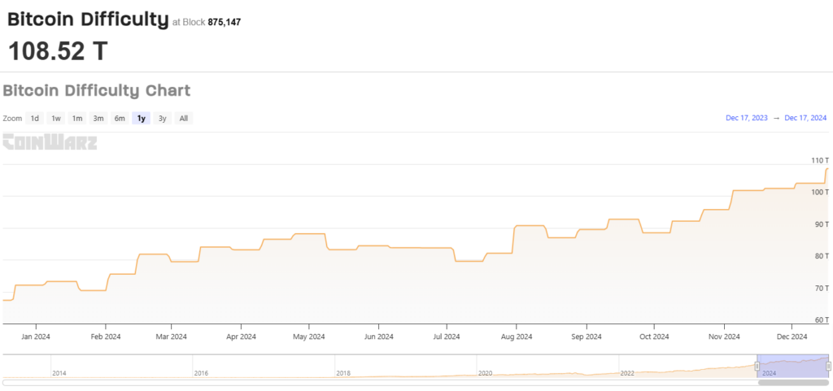The width and height of the screenshot is (833, 391).
Task: Set chart zoom to 1m
Action: [x=77, y=119]
